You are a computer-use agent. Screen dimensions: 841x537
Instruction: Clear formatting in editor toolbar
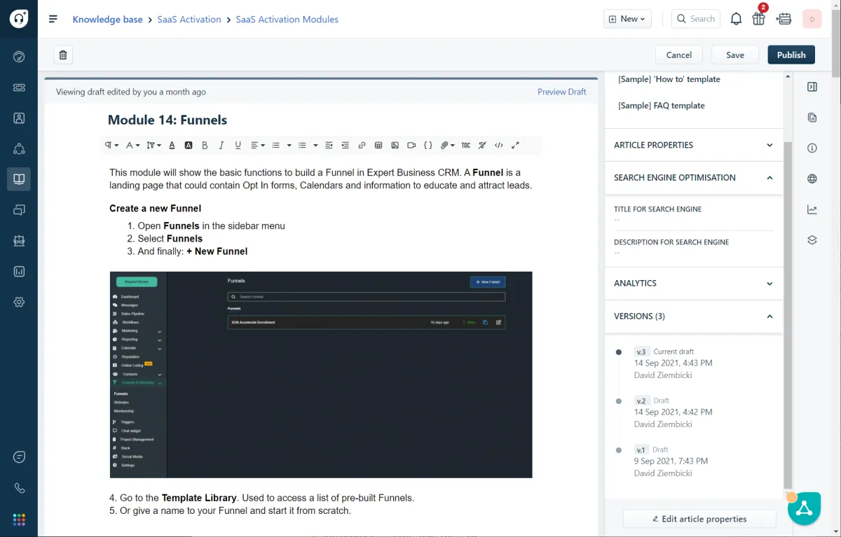tap(482, 145)
